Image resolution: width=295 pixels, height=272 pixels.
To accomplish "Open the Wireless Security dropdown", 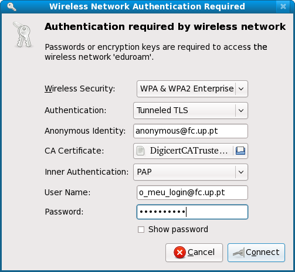I will (x=192, y=89).
